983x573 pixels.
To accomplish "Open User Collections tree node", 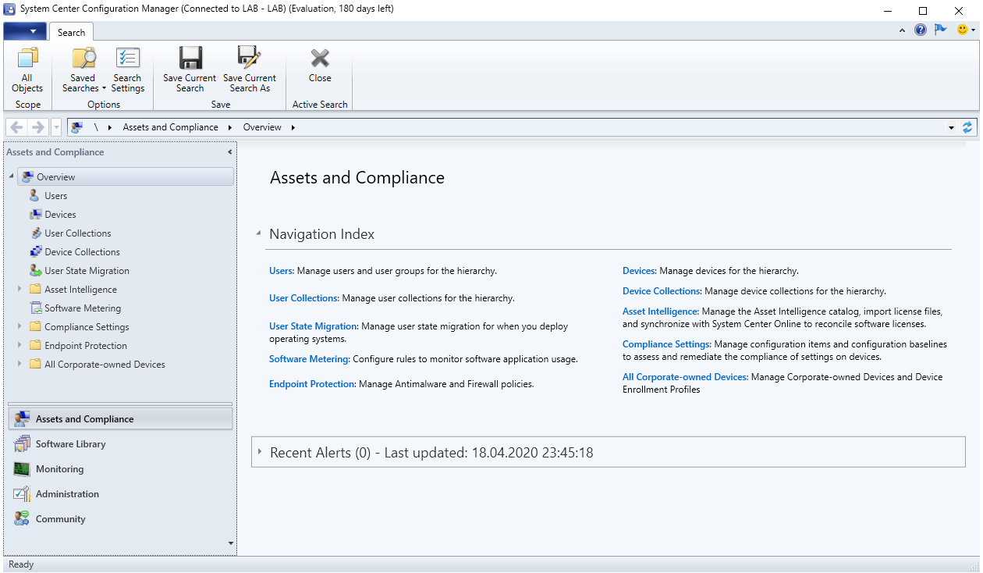I will (x=78, y=233).
